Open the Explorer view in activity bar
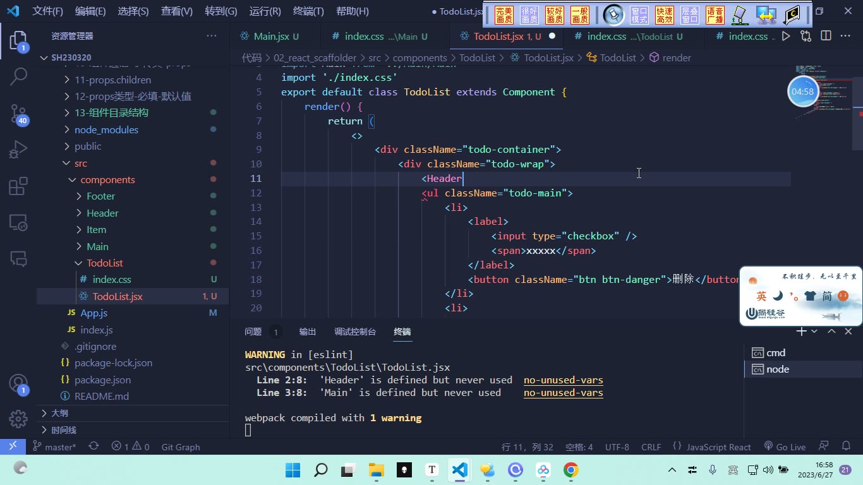Viewport: 863px width, 485px height. (x=18, y=42)
